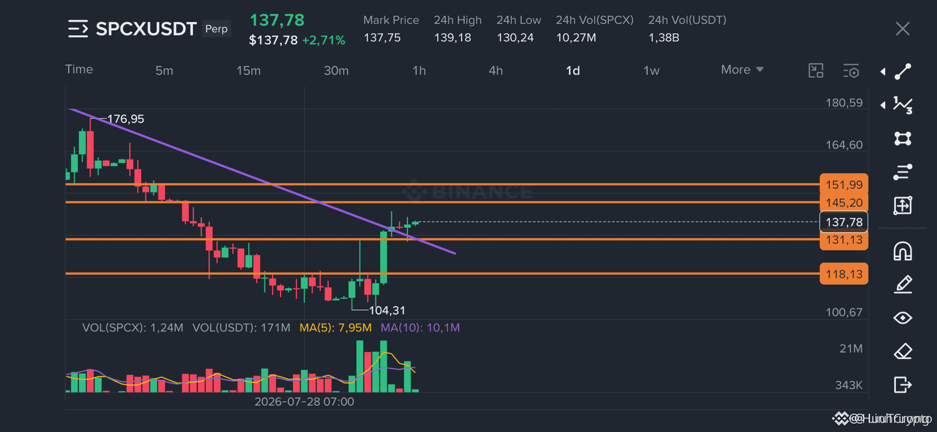The width and height of the screenshot is (937, 432).
Task: Select the zigzag wave pattern tool
Action: tap(903, 105)
